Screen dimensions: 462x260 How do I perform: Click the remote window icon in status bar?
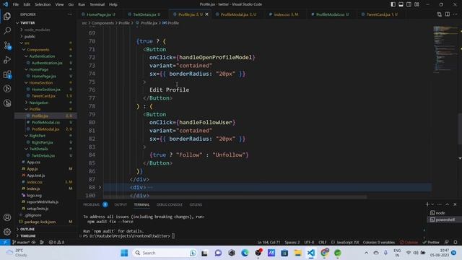[x=5, y=243]
